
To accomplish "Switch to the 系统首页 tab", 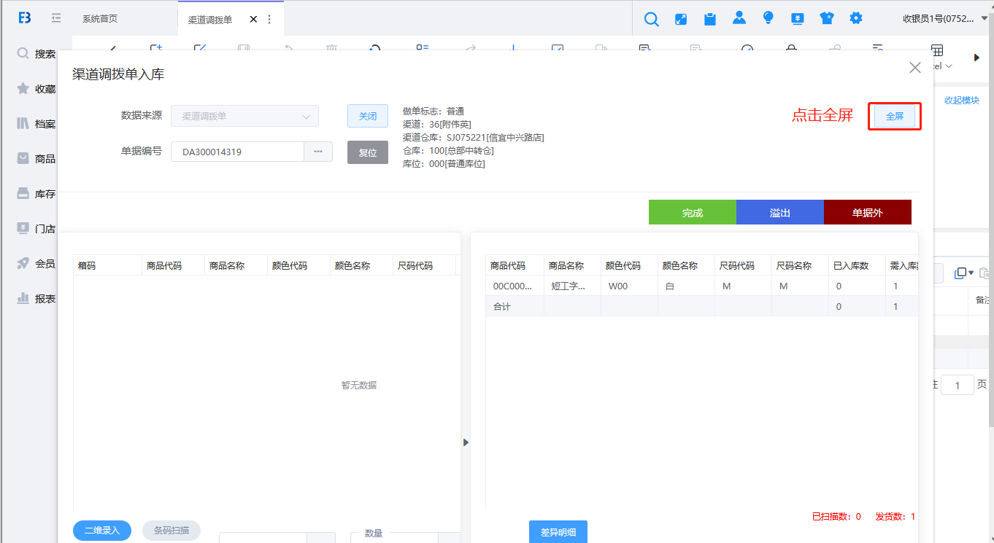I will click(100, 19).
